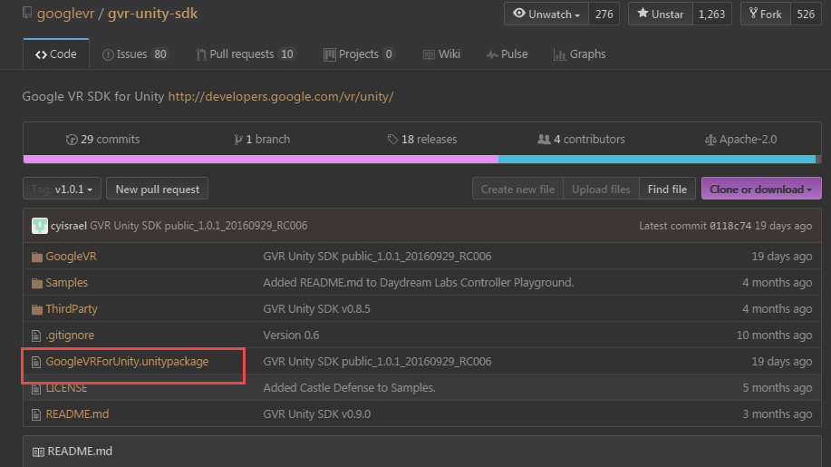Open the 'Added Castle Defense to Samples' commit
This screenshot has height=467, width=831.
[349, 388]
